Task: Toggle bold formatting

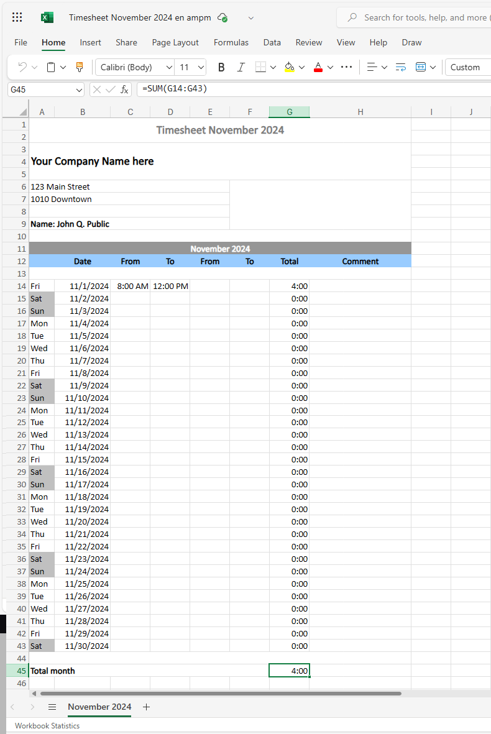Action: point(221,67)
